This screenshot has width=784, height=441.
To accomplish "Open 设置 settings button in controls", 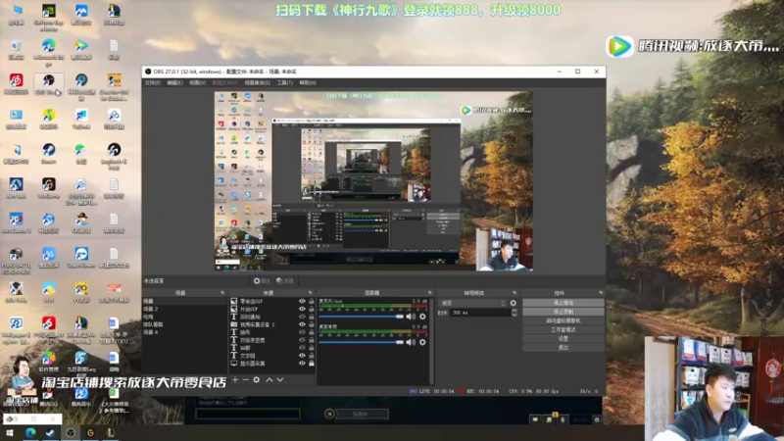I will (x=563, y=338).
